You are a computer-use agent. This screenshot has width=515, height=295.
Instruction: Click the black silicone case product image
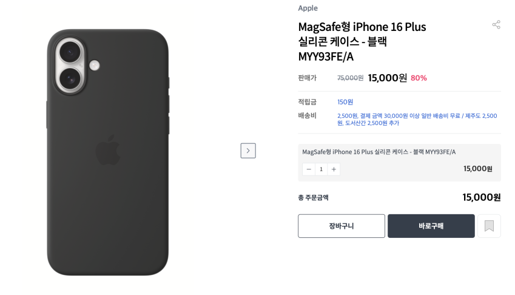click(108, 152)
